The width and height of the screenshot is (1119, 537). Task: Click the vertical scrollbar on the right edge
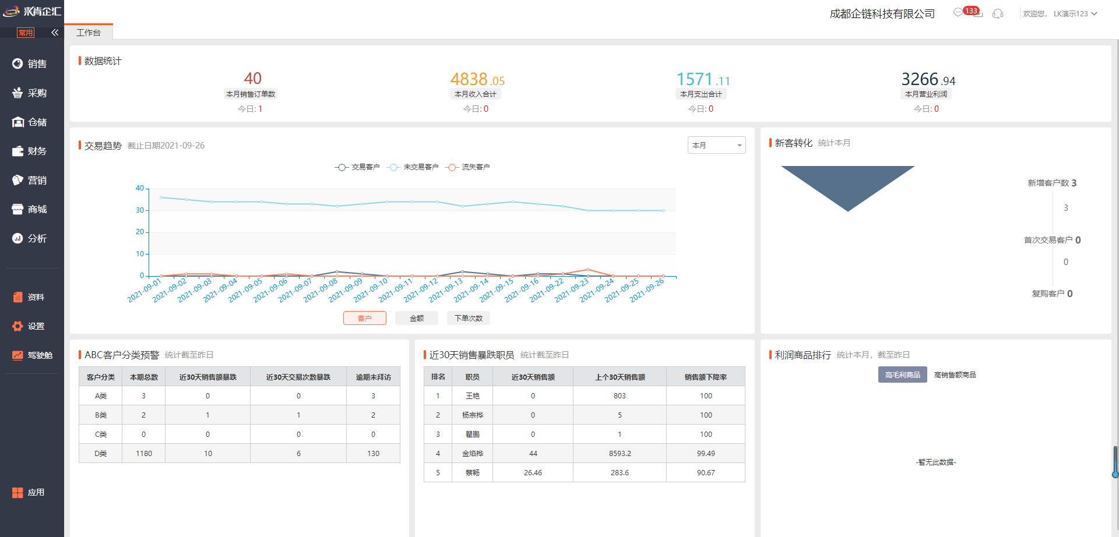point(1115,461)
